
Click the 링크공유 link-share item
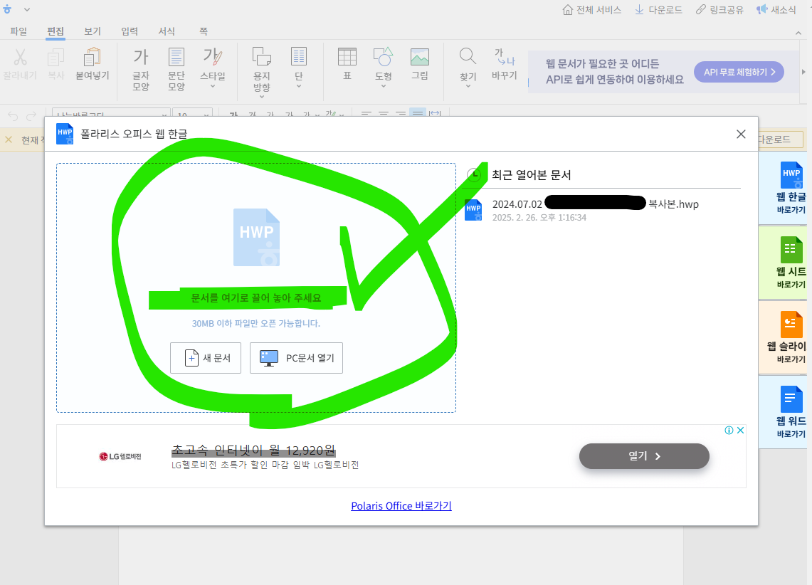719,10
